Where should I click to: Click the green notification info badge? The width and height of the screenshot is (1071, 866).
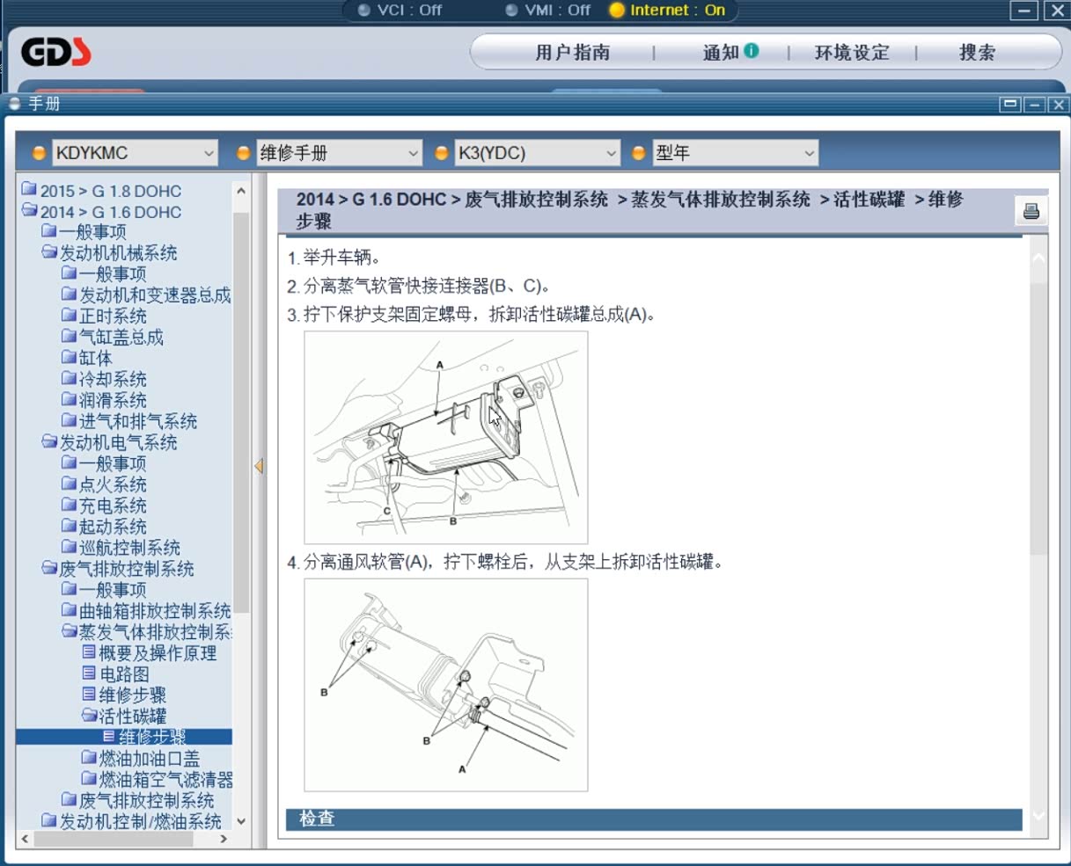tap(751, 51)
